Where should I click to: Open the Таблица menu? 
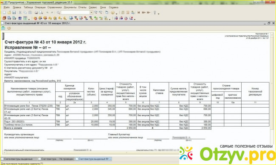click(x=28, y=7)
